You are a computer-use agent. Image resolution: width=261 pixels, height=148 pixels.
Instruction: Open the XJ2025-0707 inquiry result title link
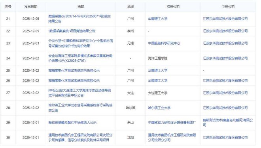pyautogui.click(x=80, y=58)
